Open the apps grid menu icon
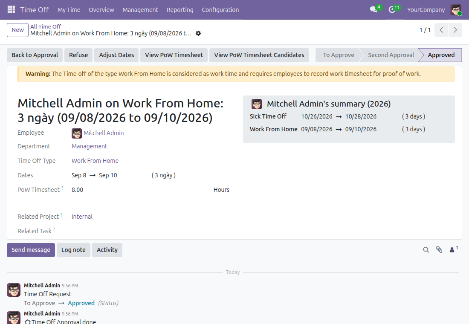Screen dimensions: 469x324 [11, 9]
